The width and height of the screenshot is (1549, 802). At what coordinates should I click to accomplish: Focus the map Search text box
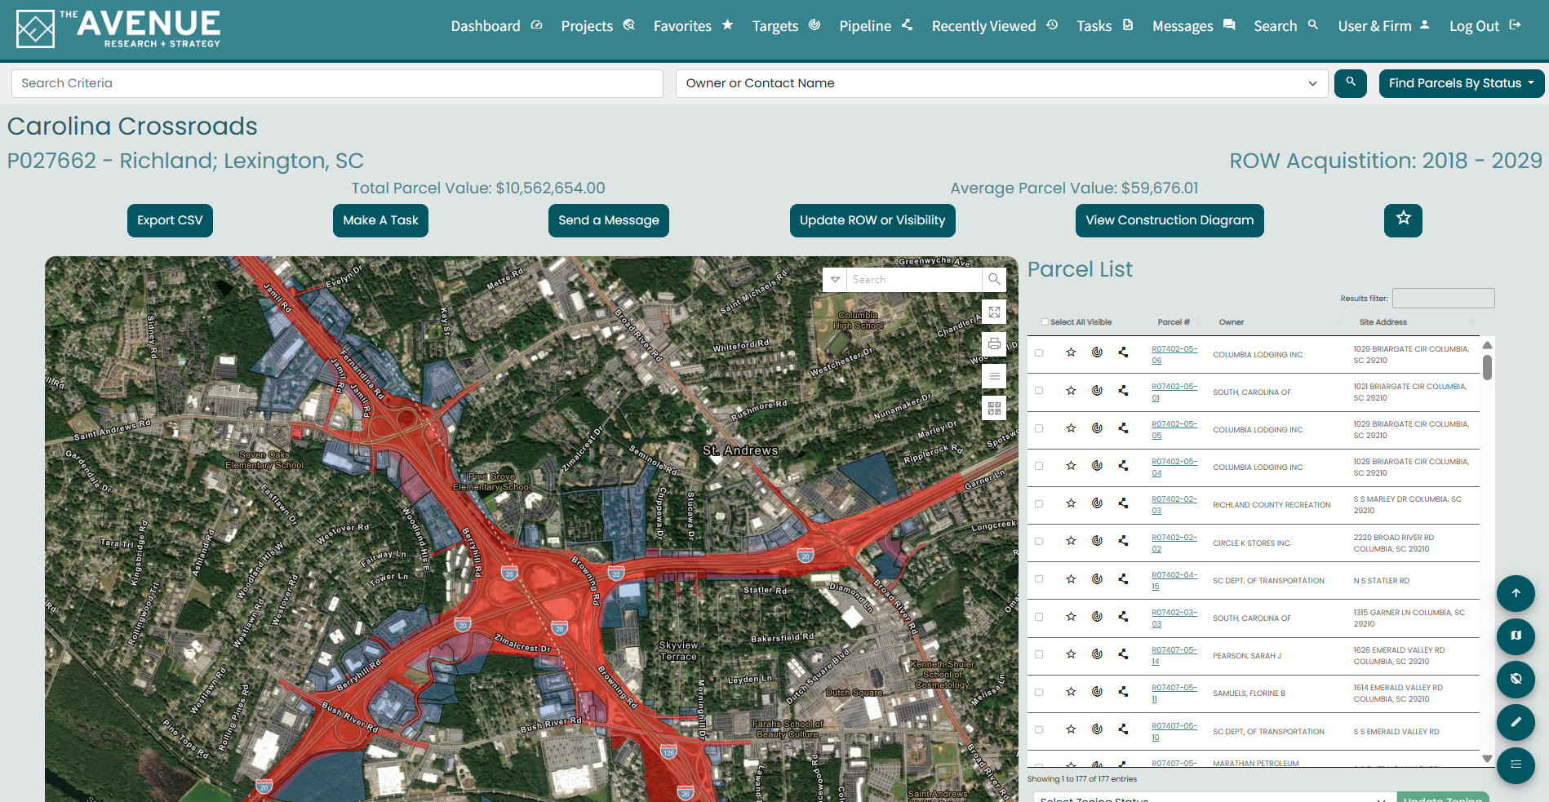pos(914,280)
